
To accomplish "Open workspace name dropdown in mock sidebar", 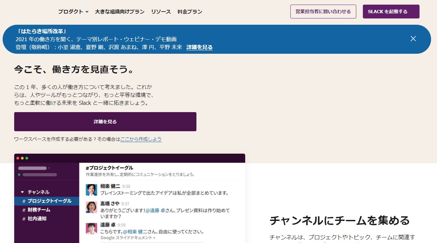I will [x=34, y=168].
